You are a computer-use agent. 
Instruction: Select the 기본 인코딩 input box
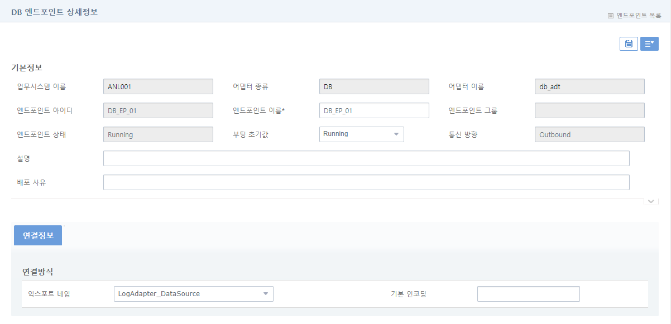point(528,294)
